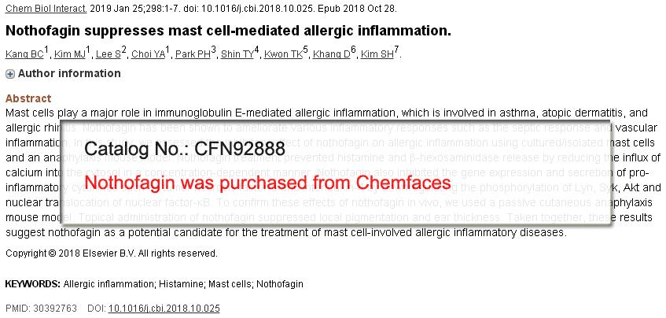This screenshot has width=666, height=318.
Task: Expand the Author information plus icon
Action: coord(9,74)
